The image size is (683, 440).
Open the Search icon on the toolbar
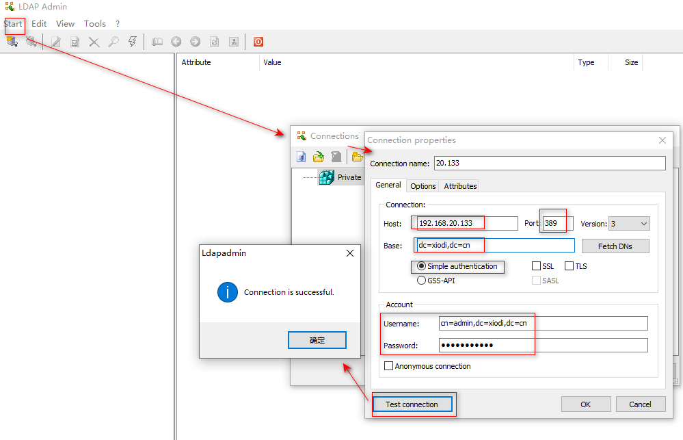[x=113, y=41]
